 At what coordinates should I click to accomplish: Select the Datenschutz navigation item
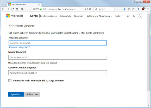65,16
